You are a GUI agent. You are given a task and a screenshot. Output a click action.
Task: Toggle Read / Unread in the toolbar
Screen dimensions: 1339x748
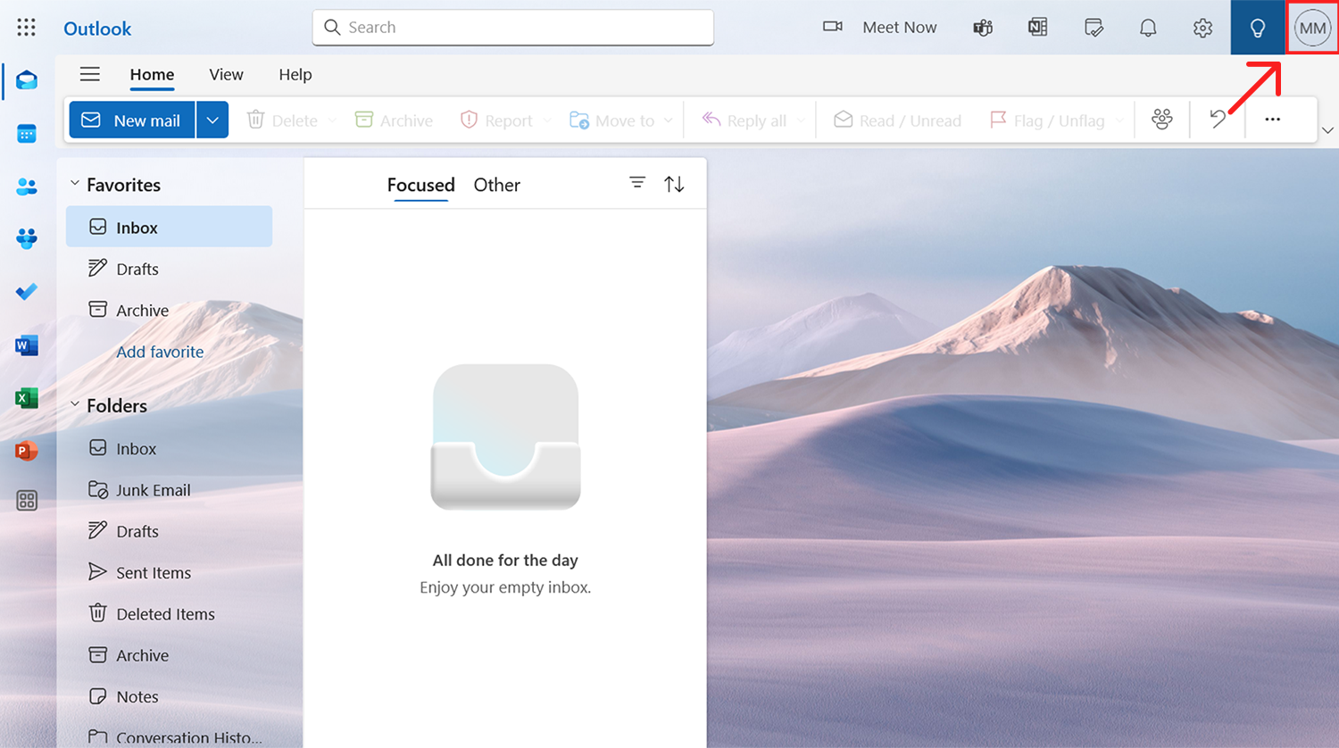tap(897, 121)
